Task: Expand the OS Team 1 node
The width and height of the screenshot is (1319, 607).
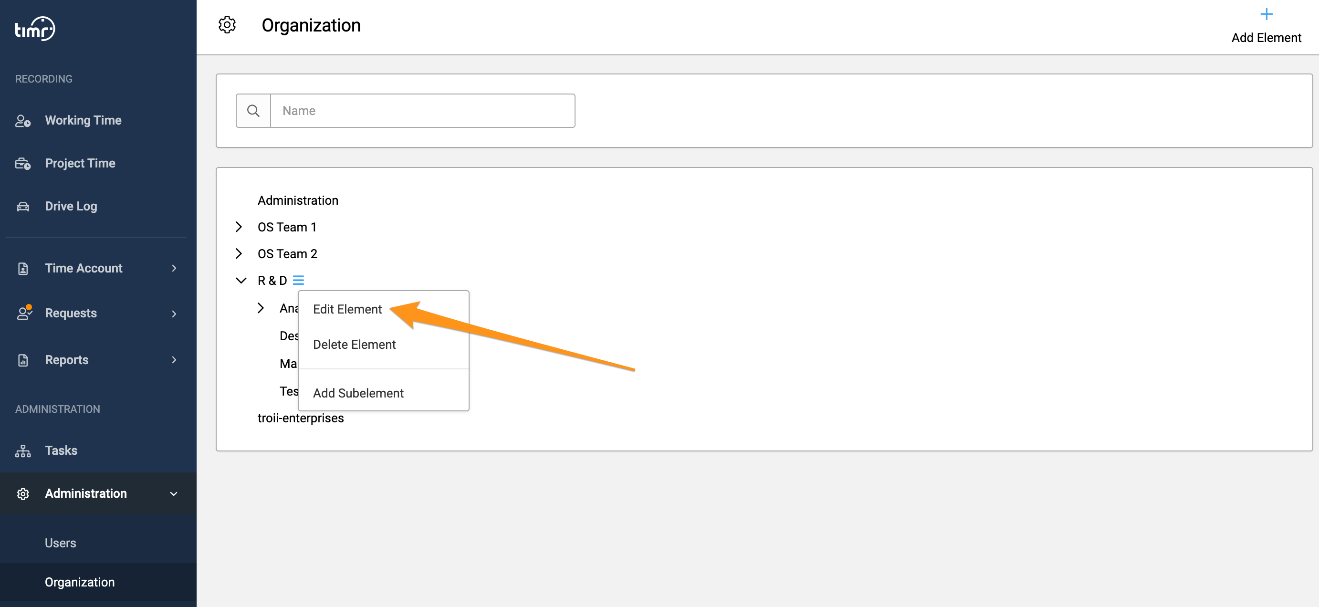Action: pyautogui.click(x=239, y=227)
